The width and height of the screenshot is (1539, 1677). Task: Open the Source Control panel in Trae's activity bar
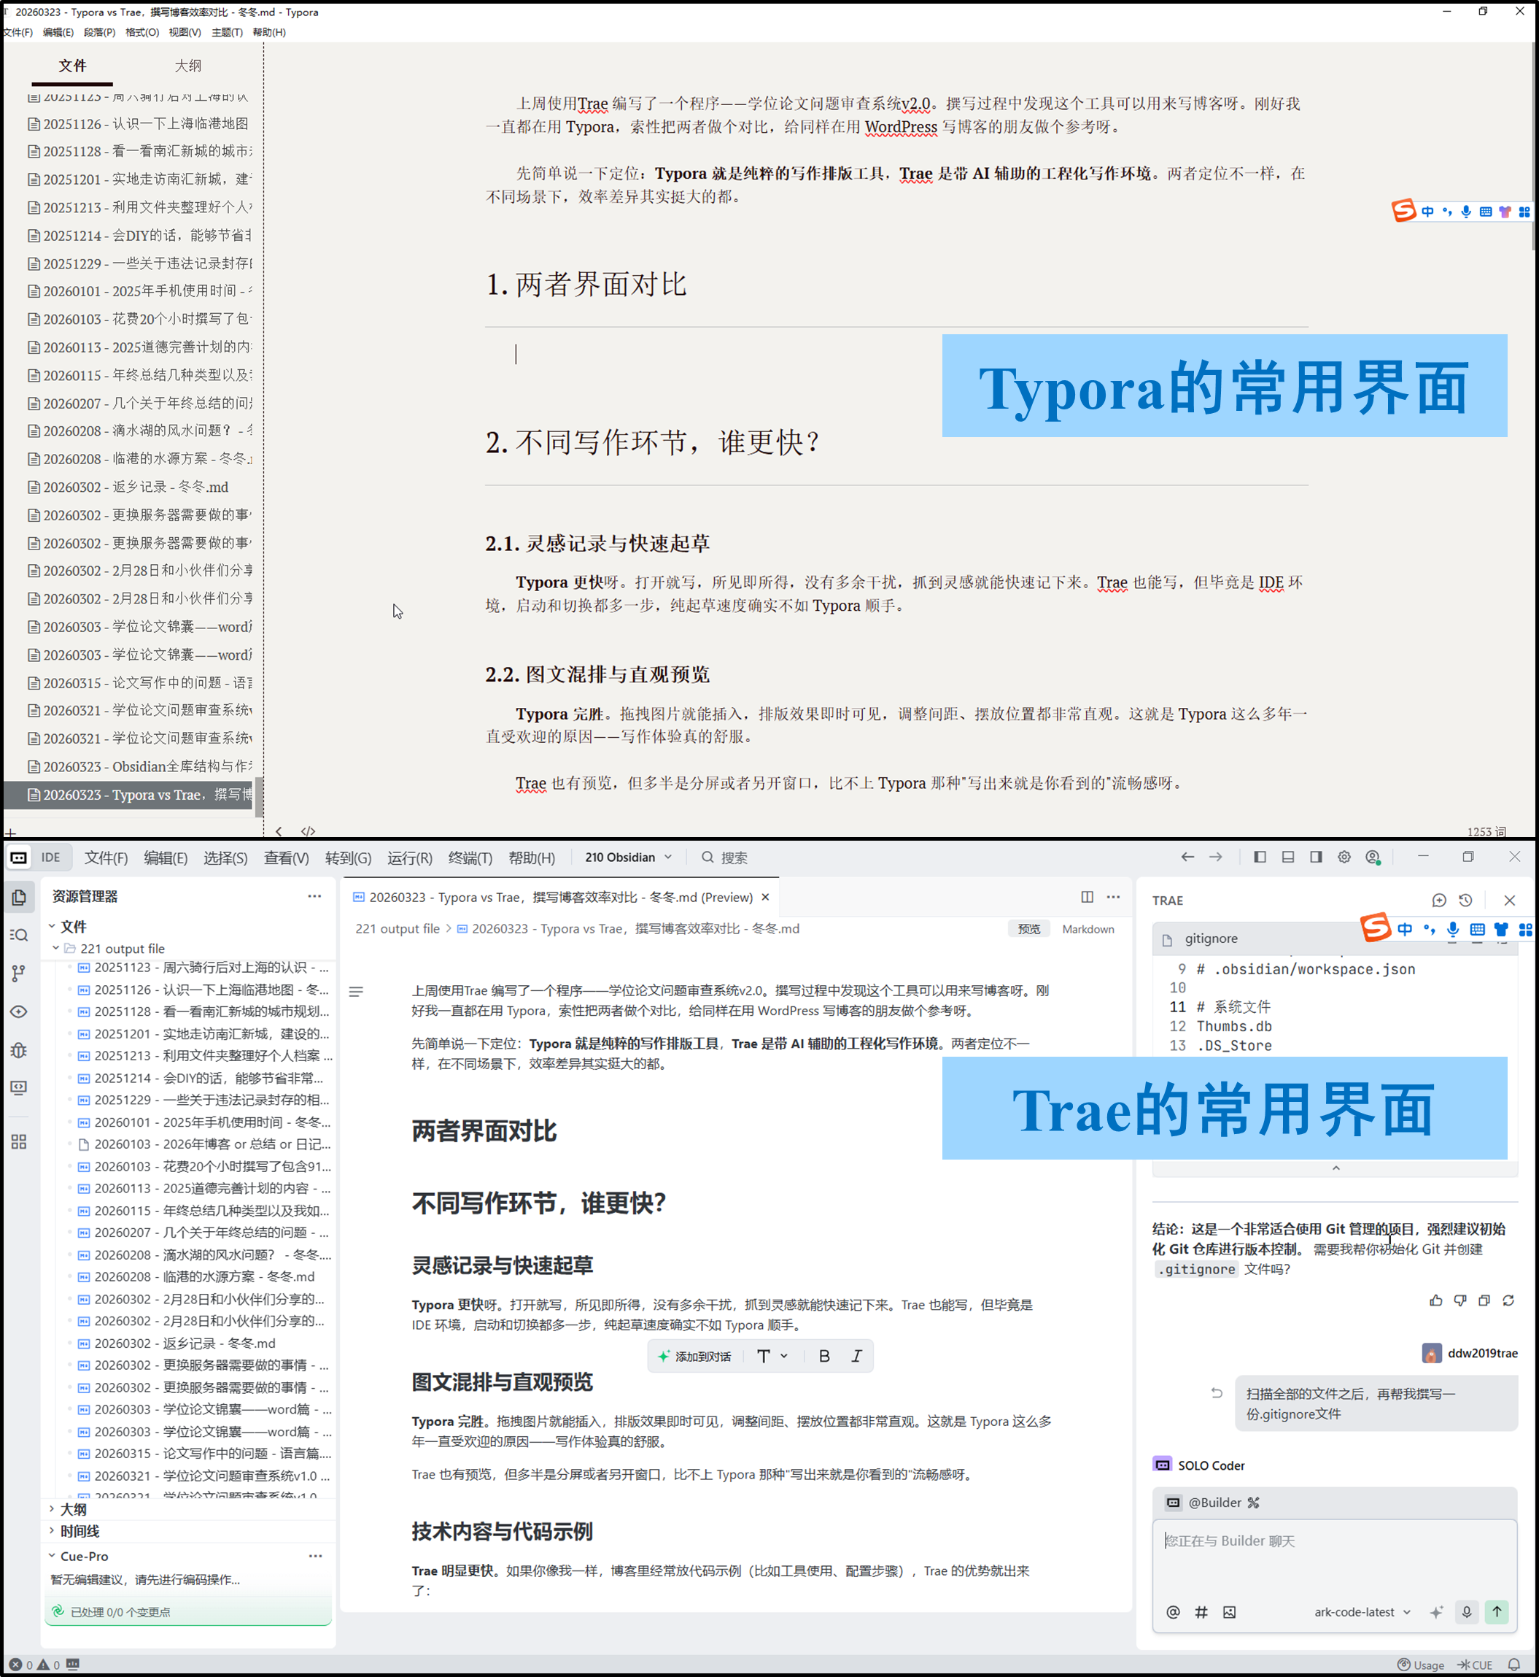[x=19, y=972]
